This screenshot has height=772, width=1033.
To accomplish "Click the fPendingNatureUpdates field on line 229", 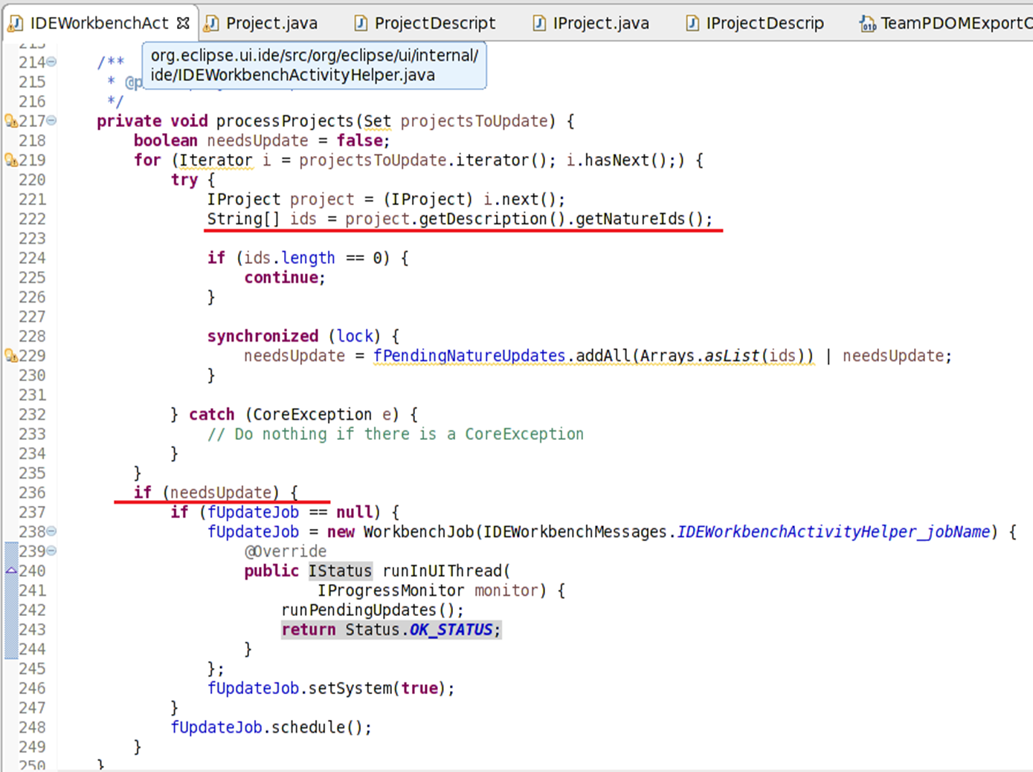I will [469, 356].
